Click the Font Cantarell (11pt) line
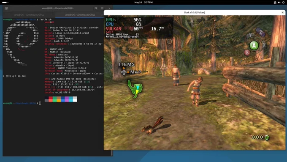 point(67,63)
